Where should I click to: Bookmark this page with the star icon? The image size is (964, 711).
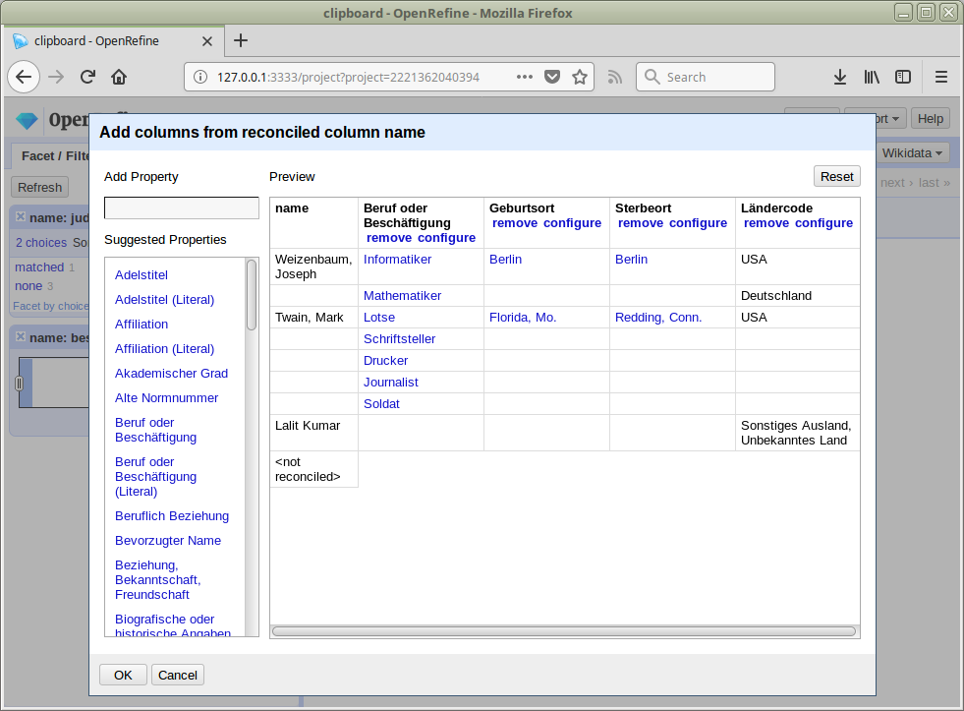click(x=580, y=77)
